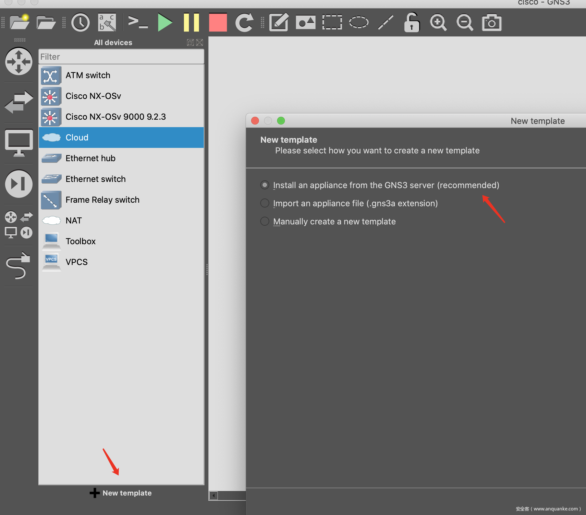This screenshot has width=586, height=515.
Task: Stop all nodes with red square button
Action: click(x=218, y=23)
